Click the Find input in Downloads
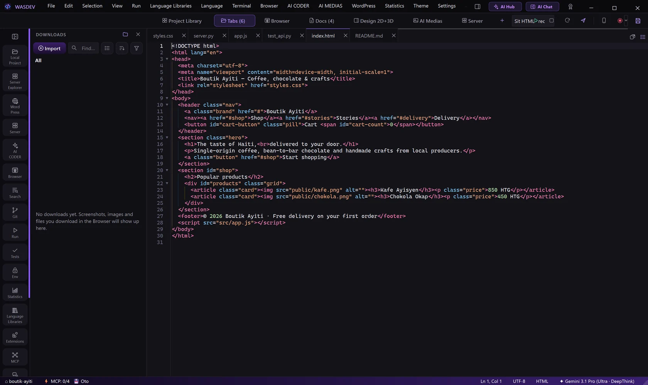 (x=84, y=48)
